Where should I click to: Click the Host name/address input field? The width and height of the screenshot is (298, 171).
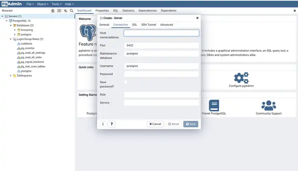161,33
